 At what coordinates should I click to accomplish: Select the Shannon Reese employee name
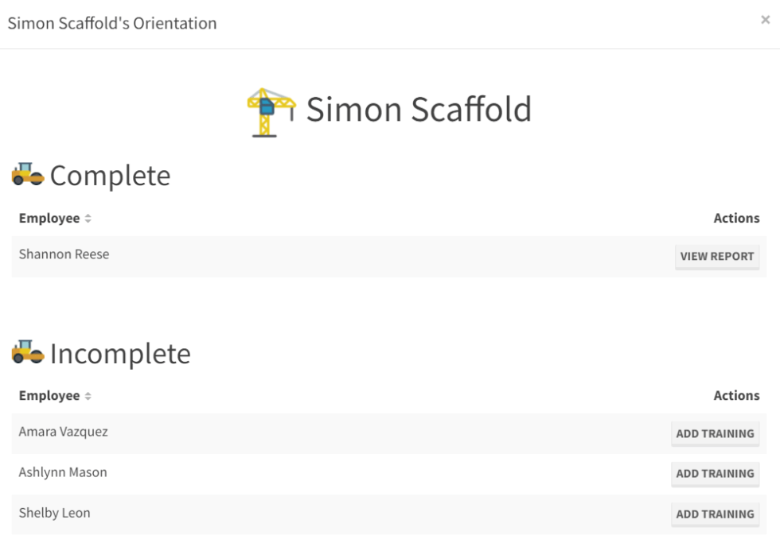pyautogui.click(x=64, y=254)
